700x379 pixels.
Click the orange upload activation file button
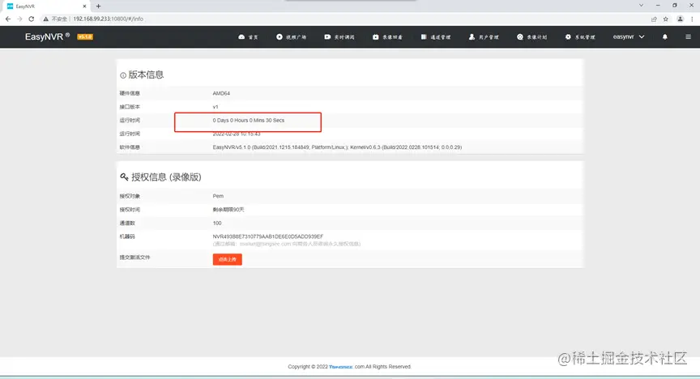pyautogui.click(x=227, y=259)
